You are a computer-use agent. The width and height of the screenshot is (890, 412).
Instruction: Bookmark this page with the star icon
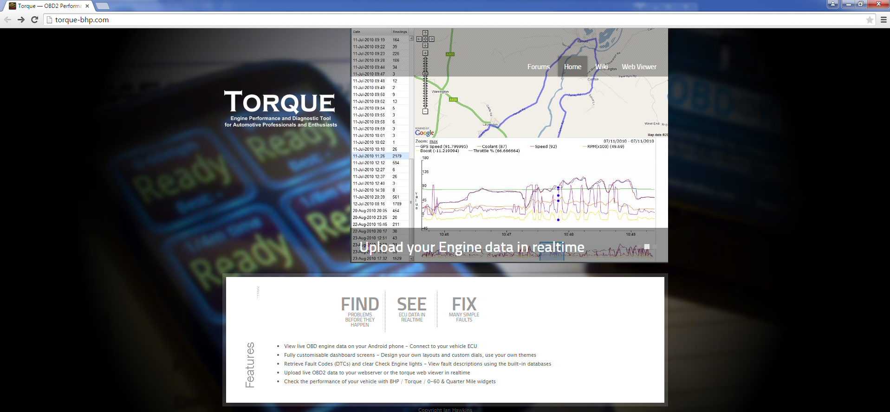click(x=870, y=19)
